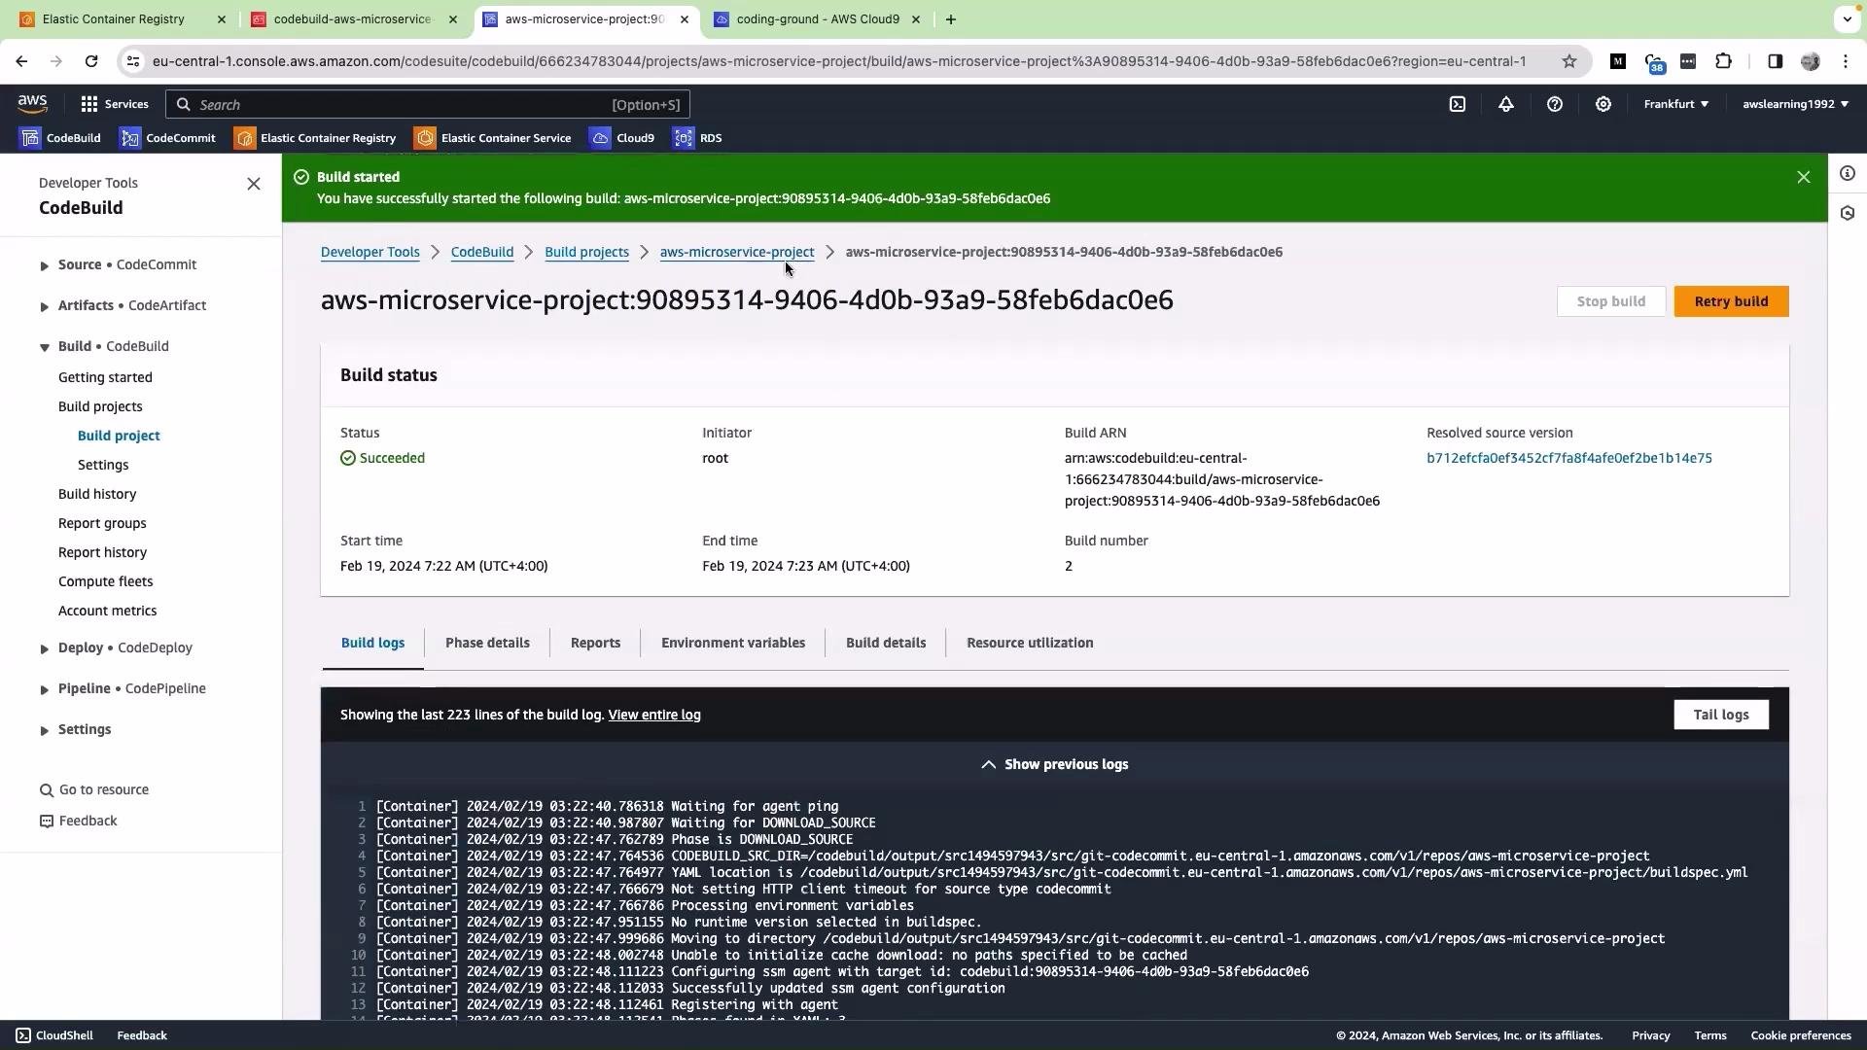Close the Developer Tools side navigation
This screenshot has width=1867, height=1050.
tap(254, 184)
